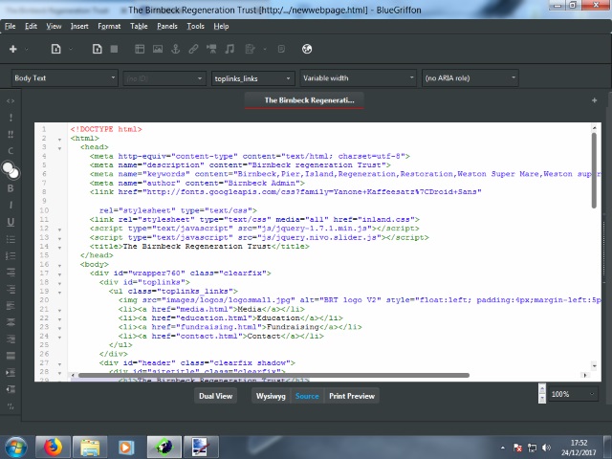Click the volume speaker icon in system tray
Screen dimensions: 612x459
click(546, 448)
